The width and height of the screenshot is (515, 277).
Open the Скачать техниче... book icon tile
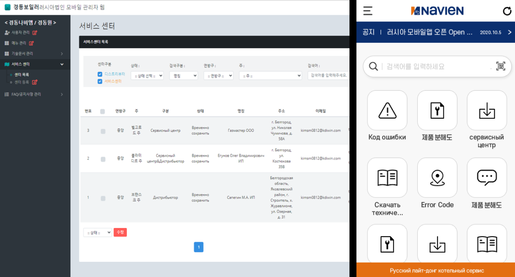(x=387, y=178)
